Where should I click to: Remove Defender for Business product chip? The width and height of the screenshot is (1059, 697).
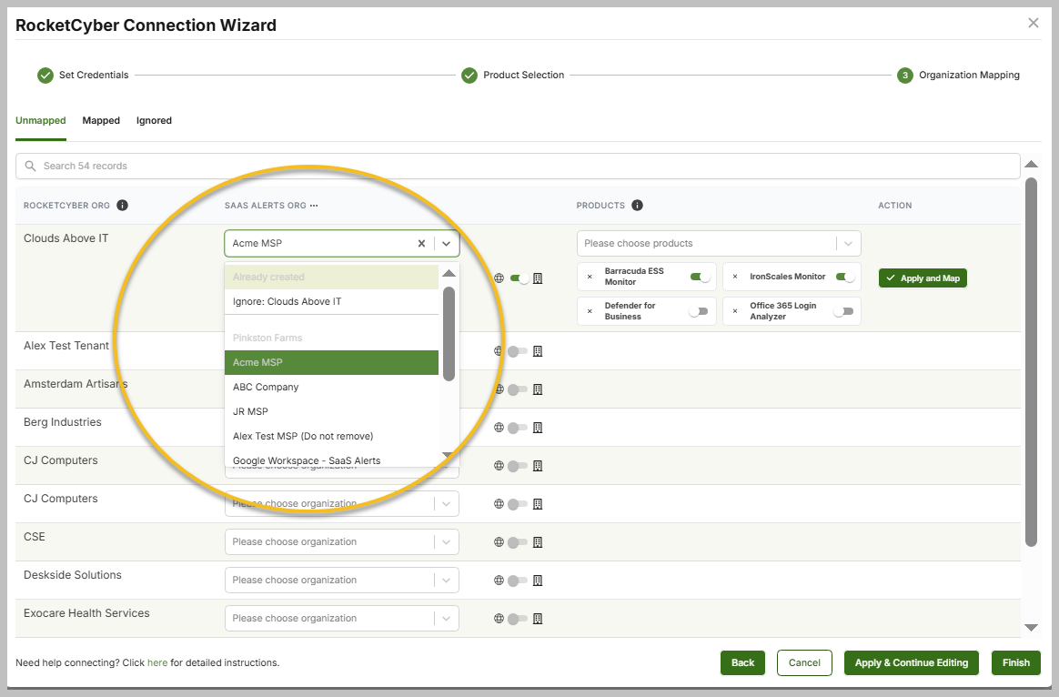click(x=590, y=311)
